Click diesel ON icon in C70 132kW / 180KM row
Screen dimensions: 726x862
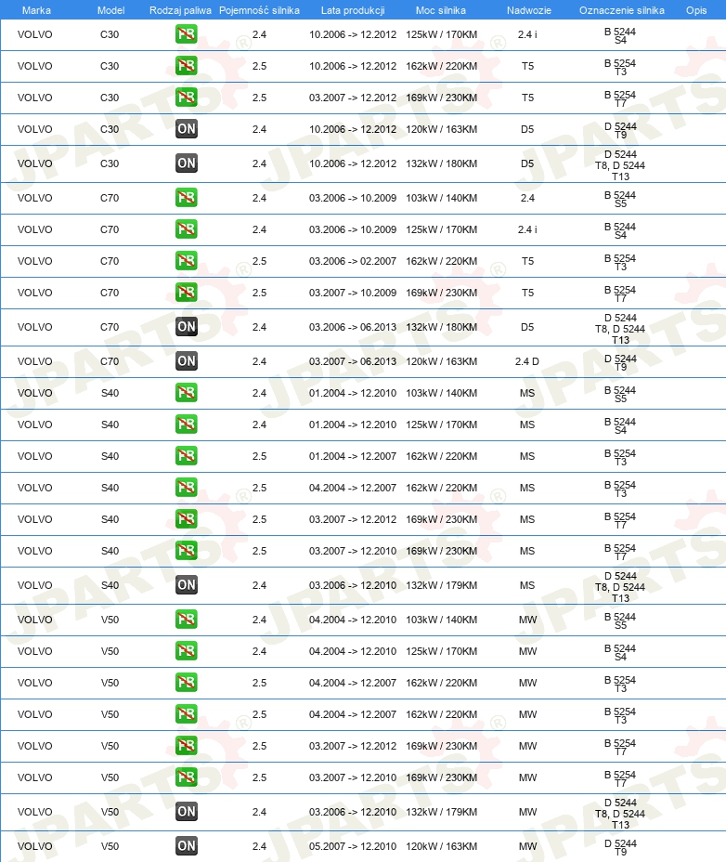point(187,327)
